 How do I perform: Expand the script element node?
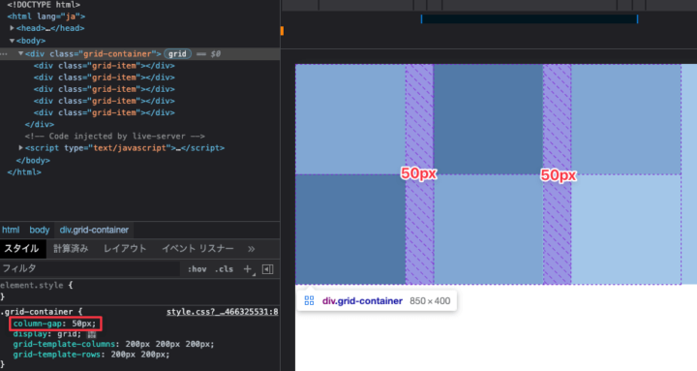[21, 147]
